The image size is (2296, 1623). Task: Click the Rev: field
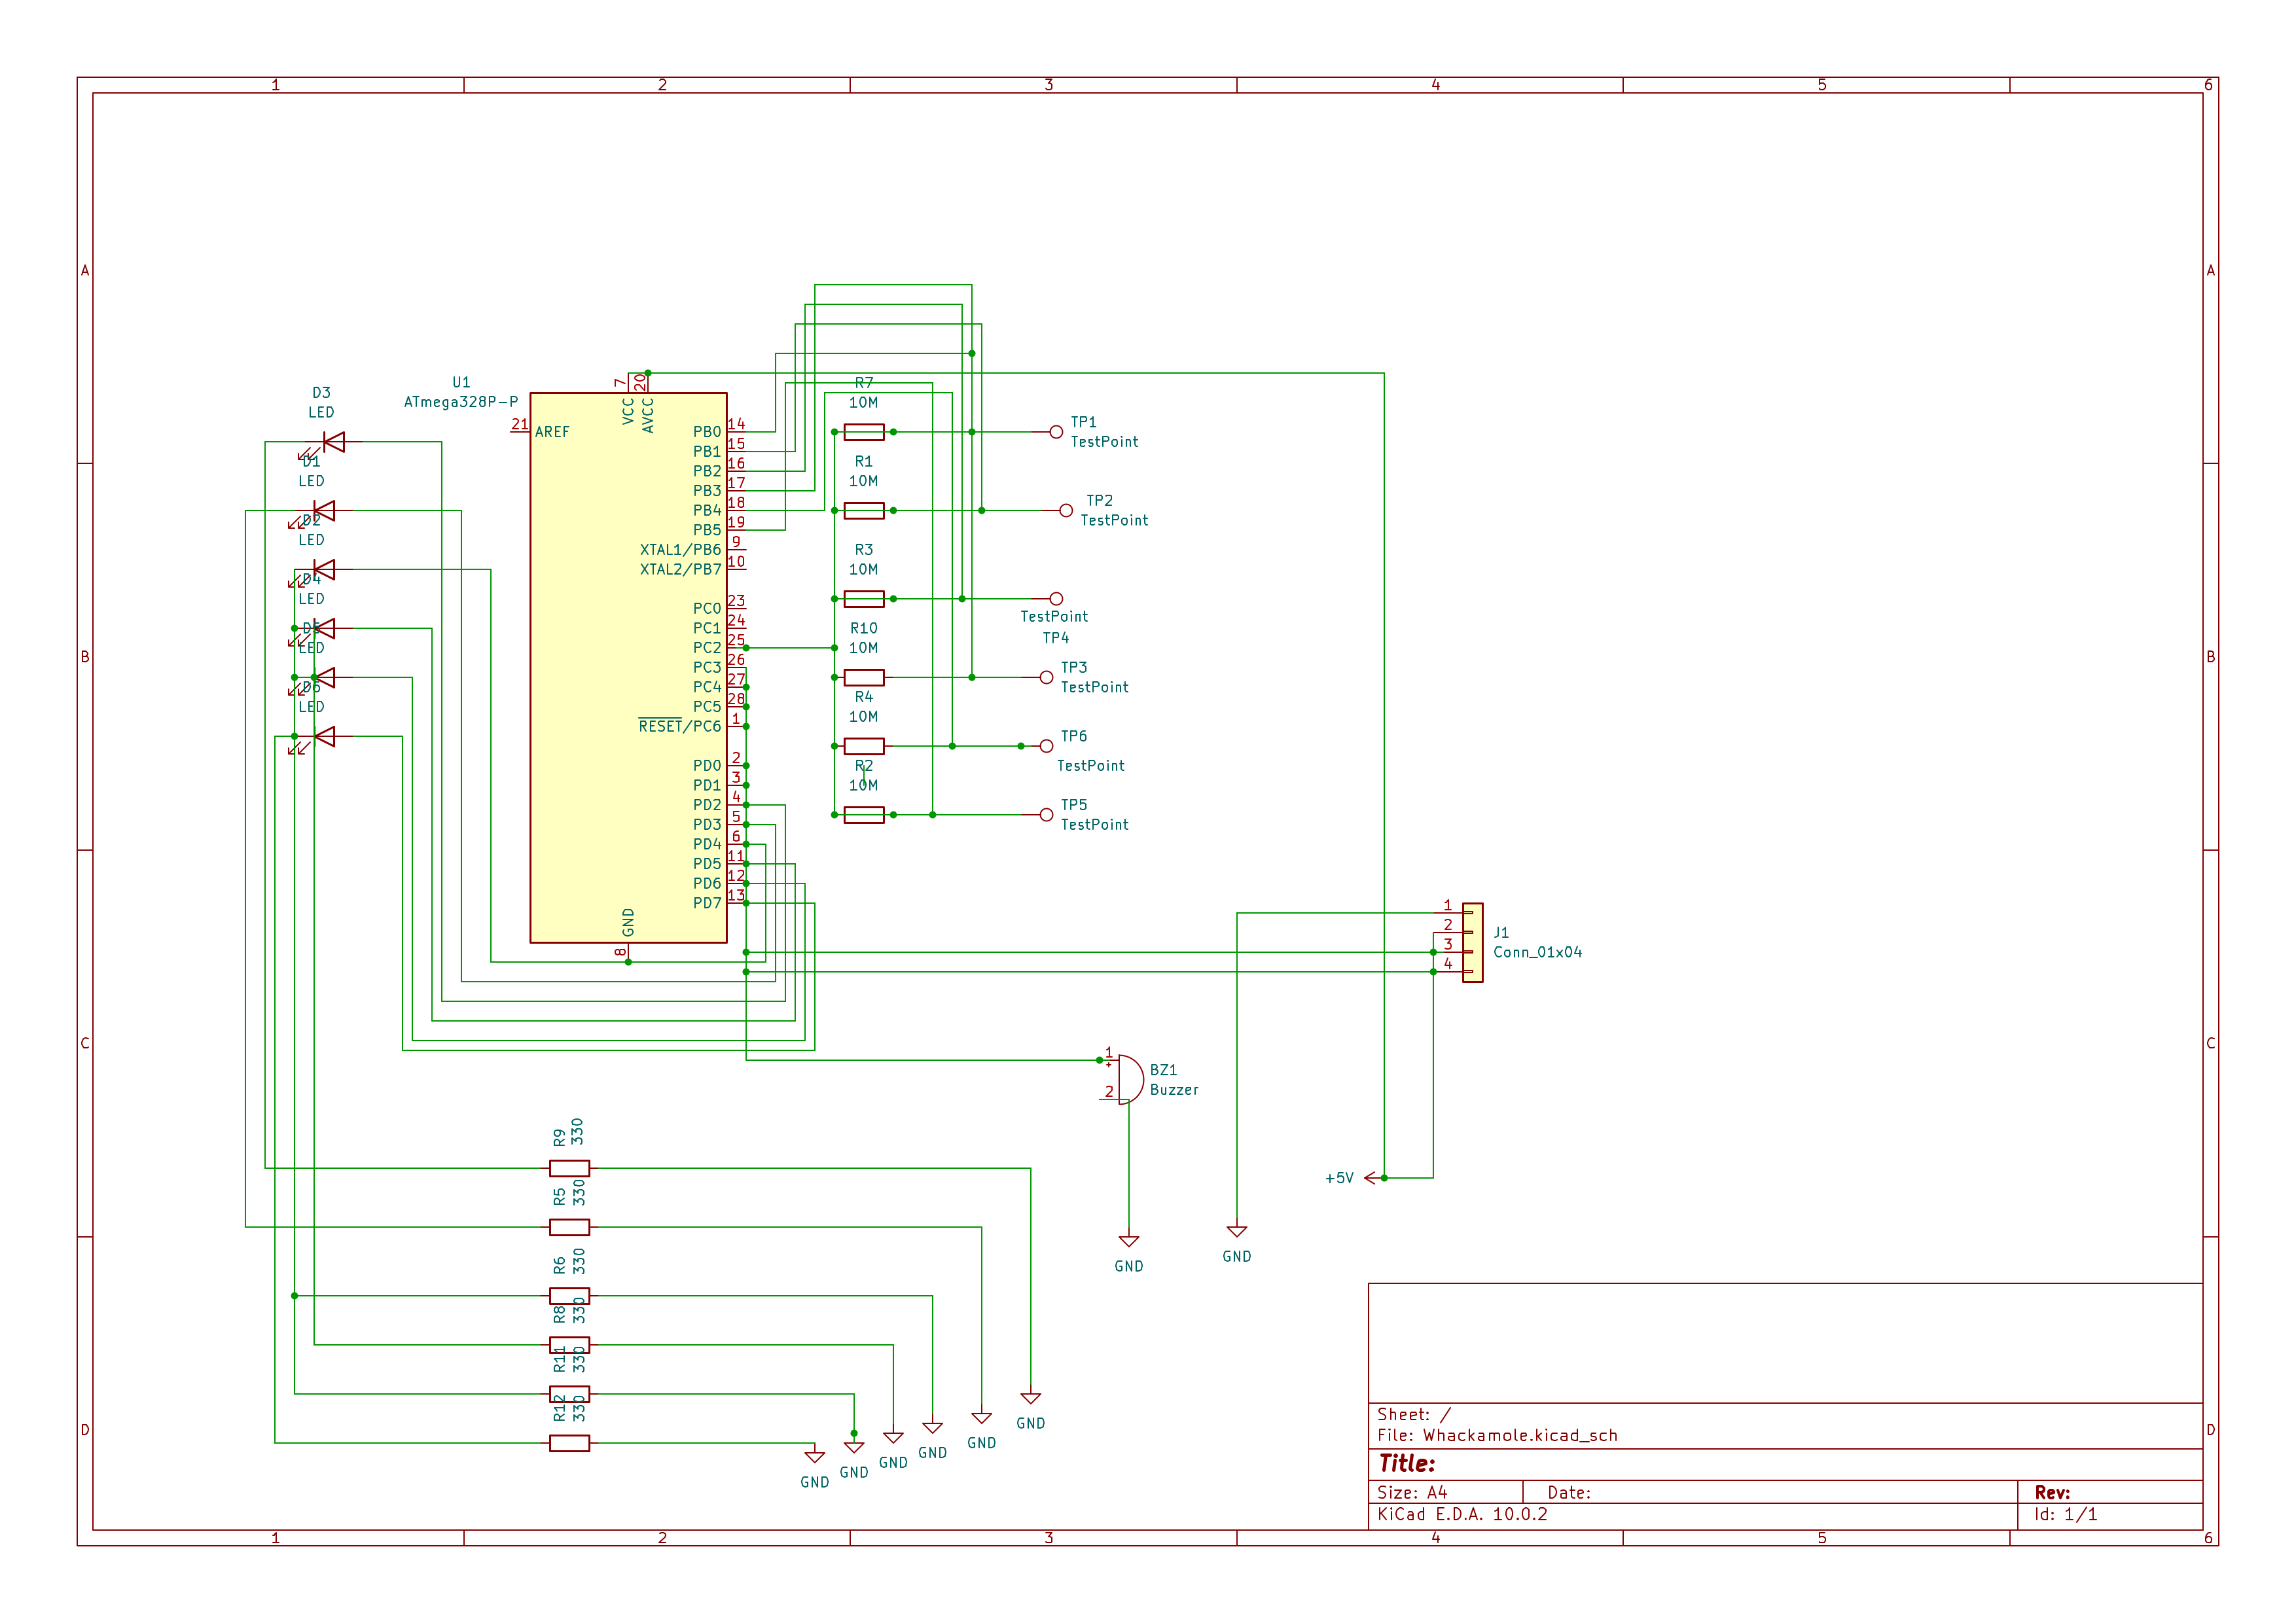[x=2052, y=1492]
